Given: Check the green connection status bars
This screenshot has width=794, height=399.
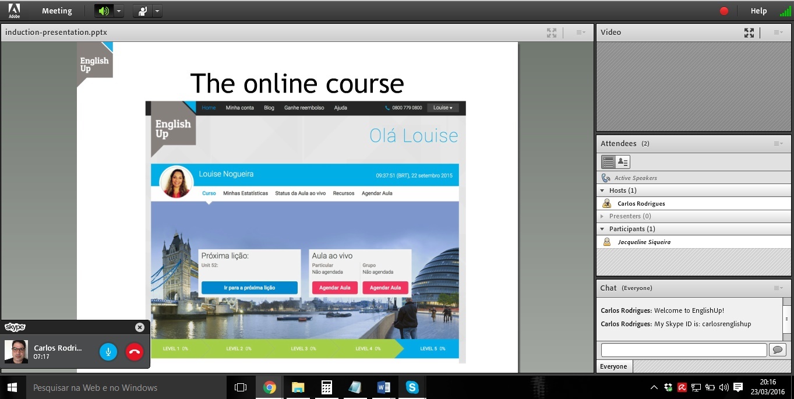Looking at the screenshot, I should [785, 10].
